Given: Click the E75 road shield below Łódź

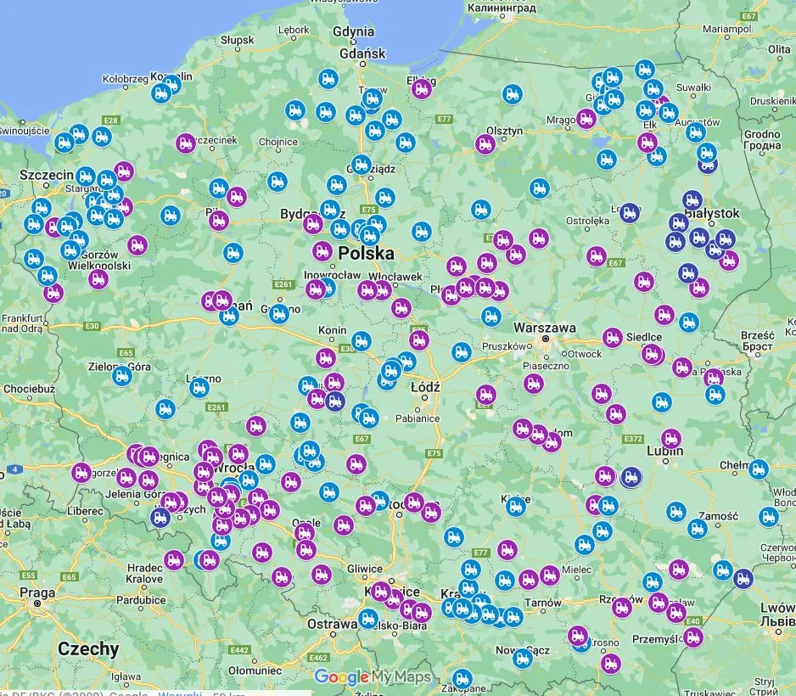Looking at the screenshot, I should 433,455.
